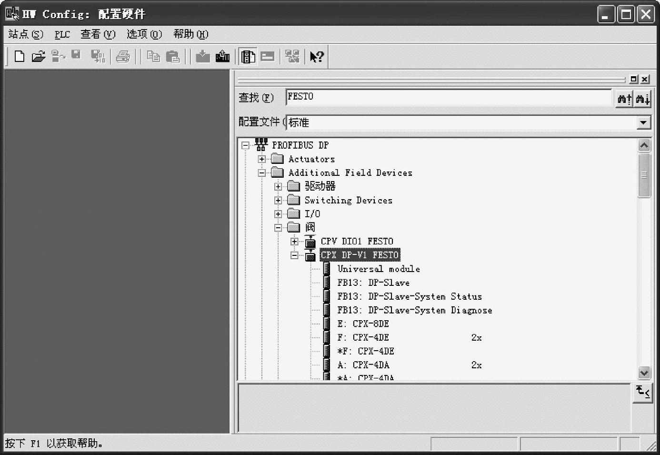Toggle the hardware catalog view icon
Image resolution: width=660 pixels, height=455 pixels.
click(248, 56)
